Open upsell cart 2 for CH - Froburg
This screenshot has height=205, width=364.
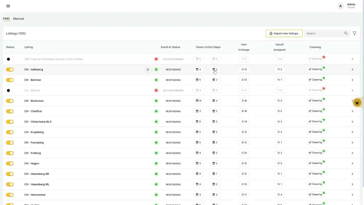280,153
